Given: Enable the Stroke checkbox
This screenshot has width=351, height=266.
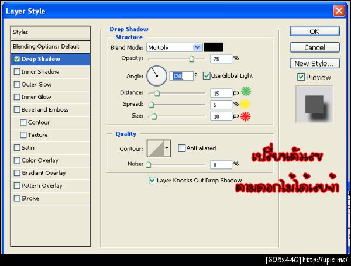Looking at the screenshot, I should [x=17, y=198].
